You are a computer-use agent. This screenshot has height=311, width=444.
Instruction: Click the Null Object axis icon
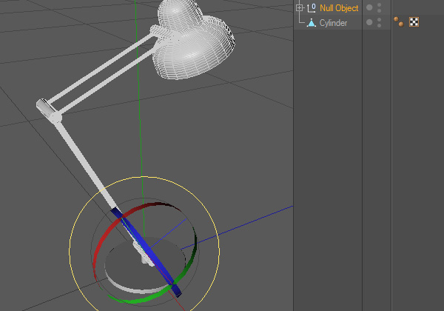tap(312, 8)
